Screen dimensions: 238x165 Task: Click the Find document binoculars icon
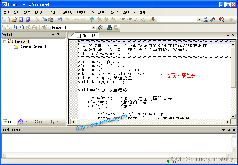[206, 20]
